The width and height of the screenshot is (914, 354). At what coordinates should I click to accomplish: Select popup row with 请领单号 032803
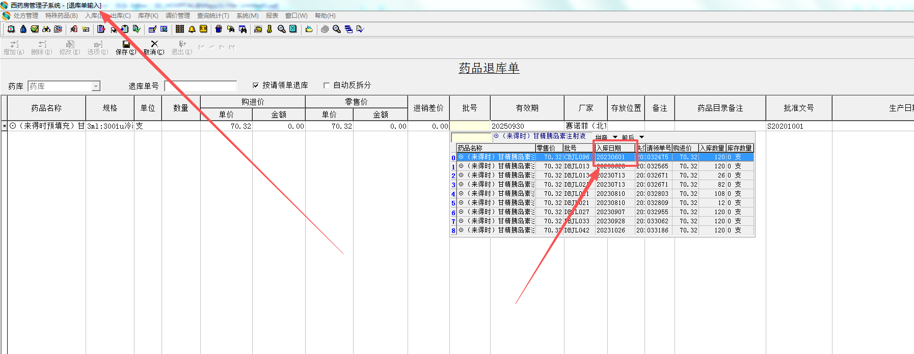point(605,194)
